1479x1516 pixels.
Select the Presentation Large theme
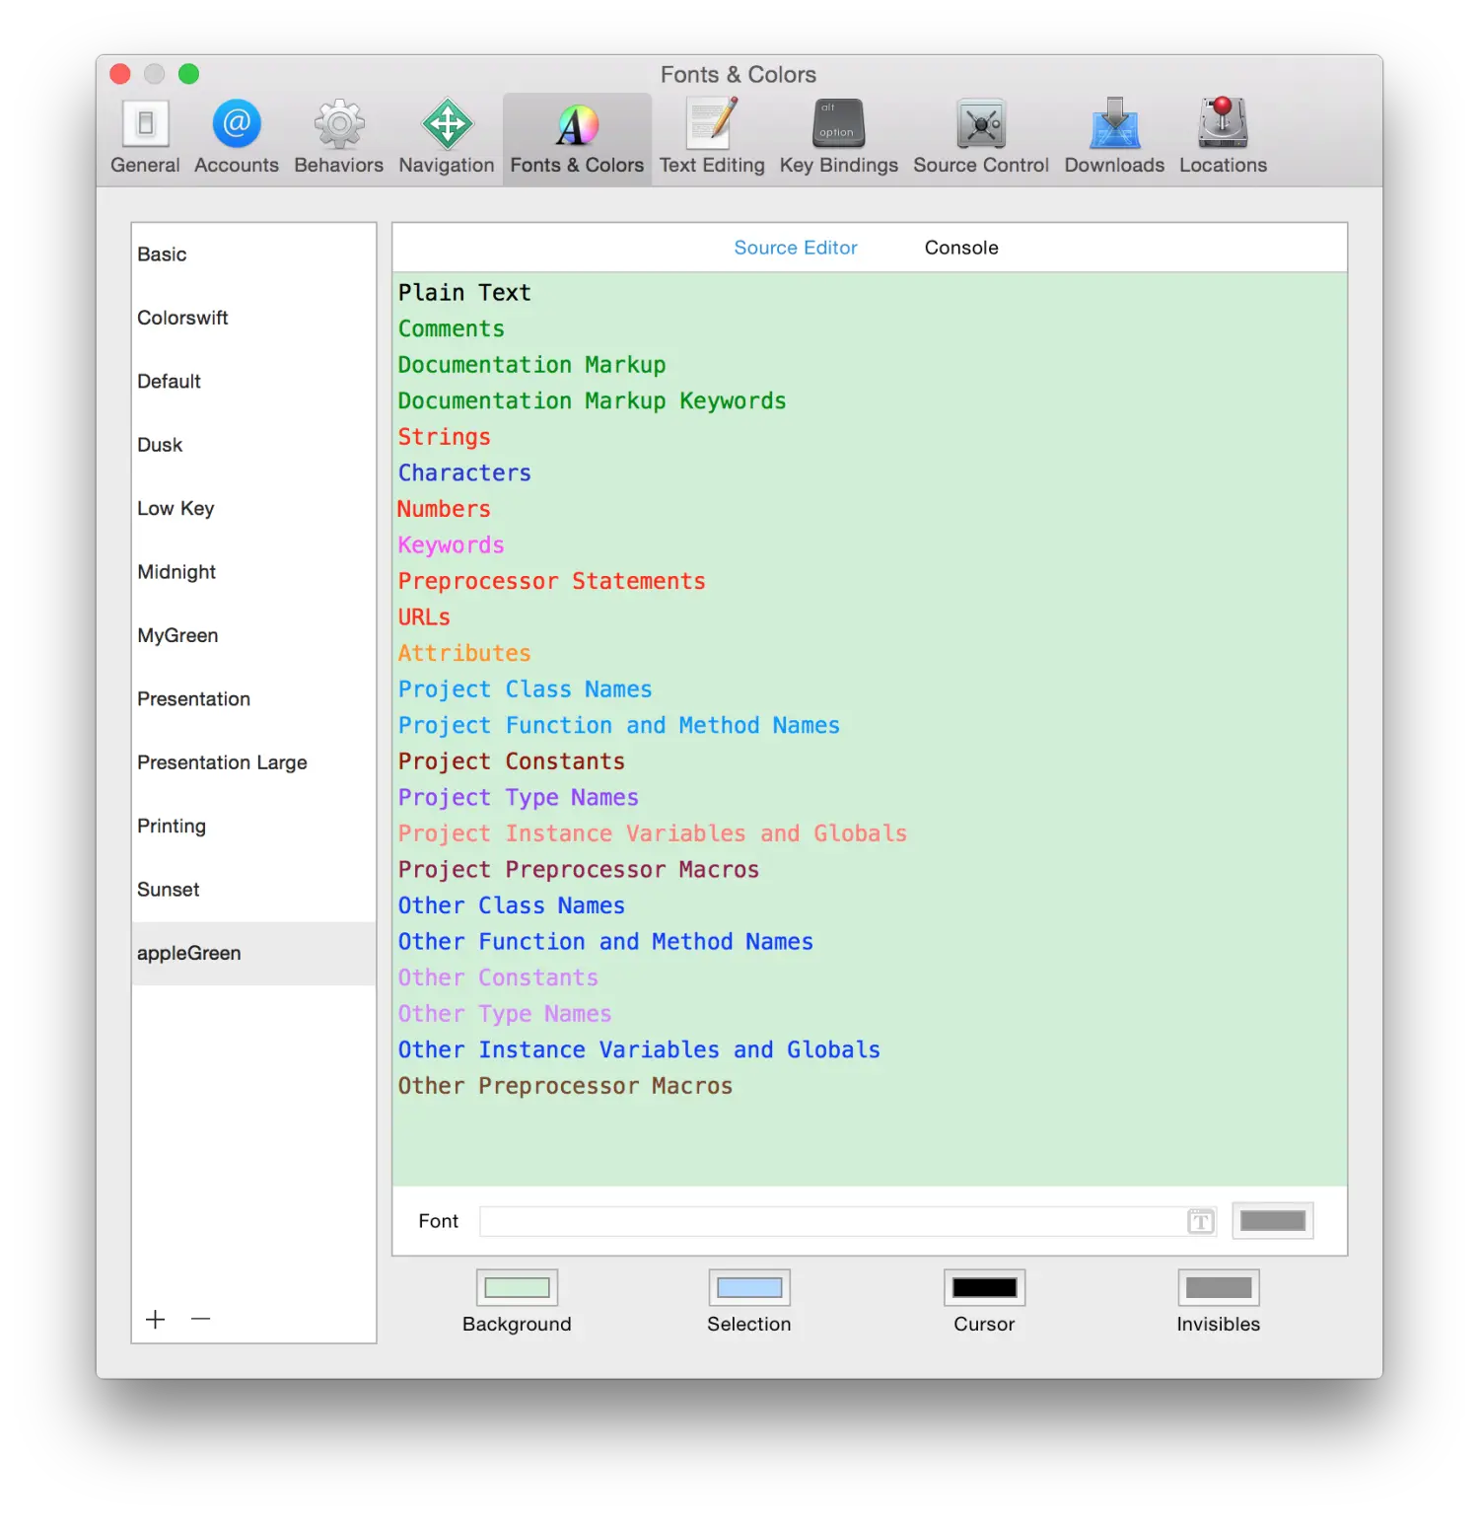(254, 762)
